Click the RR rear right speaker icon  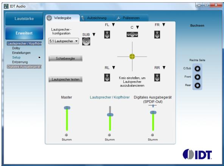(x=157, y=77)
